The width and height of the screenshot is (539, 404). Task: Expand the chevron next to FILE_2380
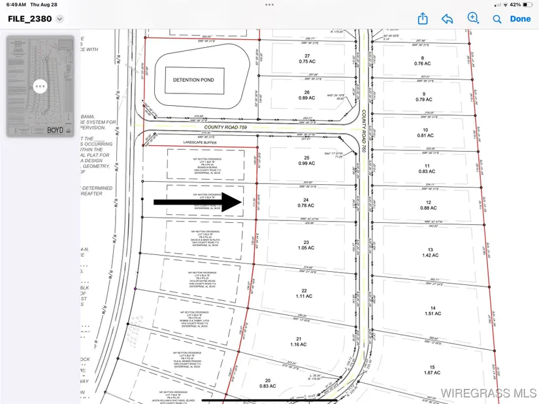pyautogui.click(x=59, y=19)
